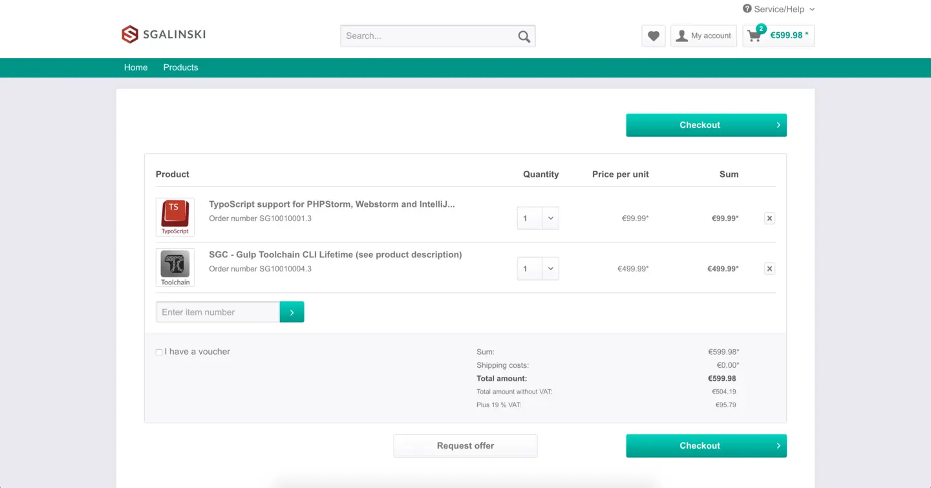The image size is (931, 488).
Task: Open My account
Action: click(703, 36)
